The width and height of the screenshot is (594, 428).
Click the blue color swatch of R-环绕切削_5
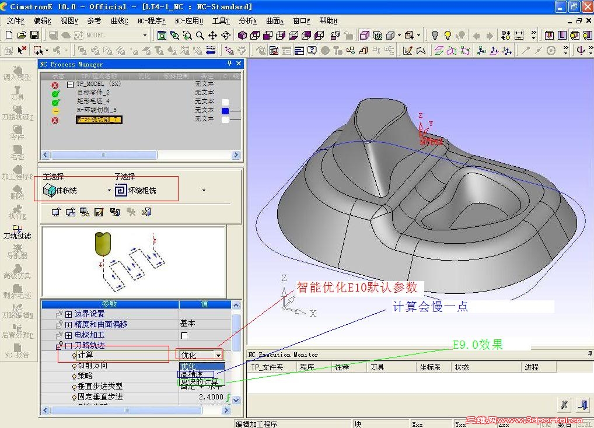[225, 111]
